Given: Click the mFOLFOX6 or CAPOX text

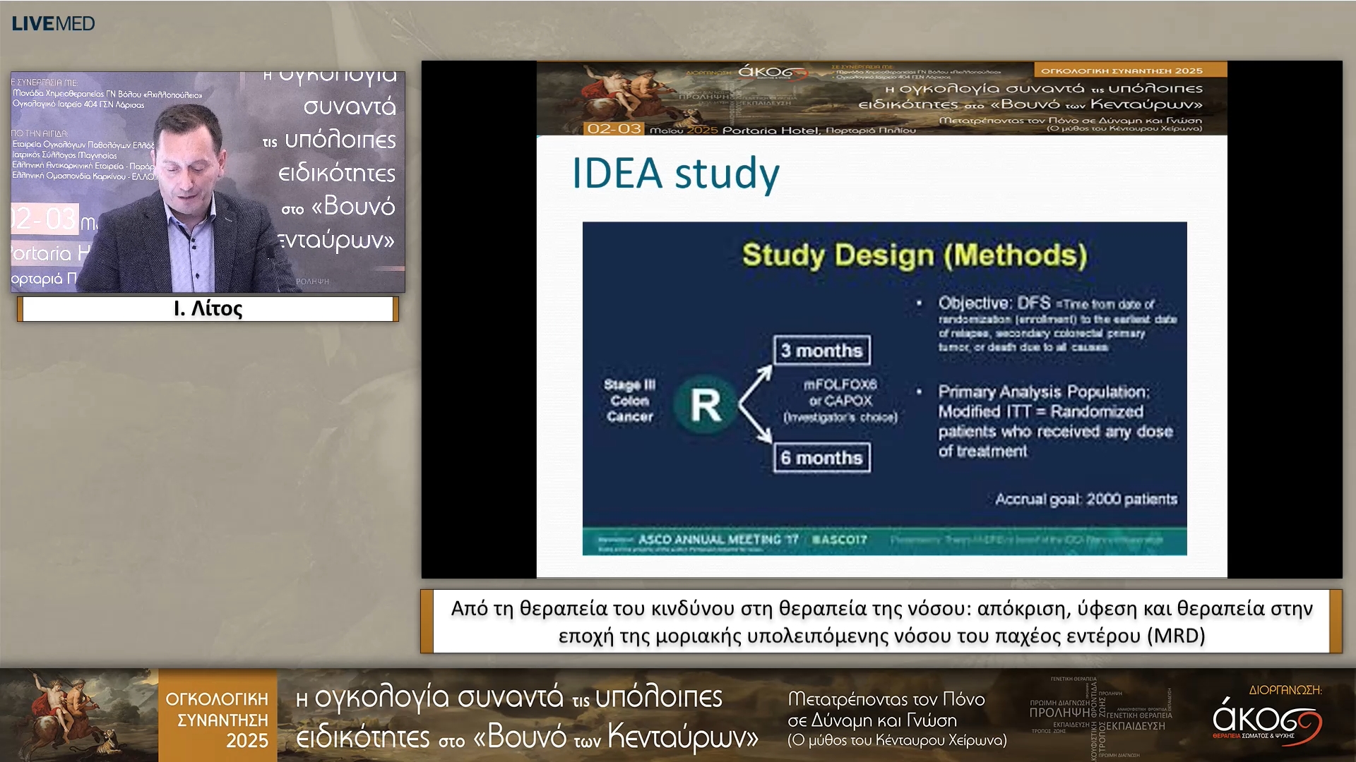Looking at the screenshot, I should pos(840,393).
